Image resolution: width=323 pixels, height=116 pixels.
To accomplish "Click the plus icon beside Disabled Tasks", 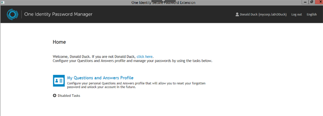I will point(55,95).
